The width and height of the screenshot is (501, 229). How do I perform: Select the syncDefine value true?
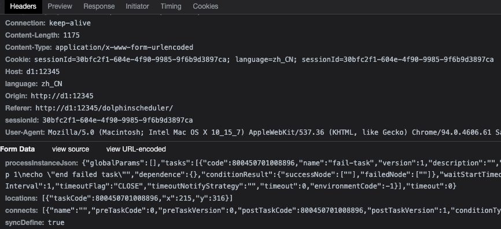[x=56, y=223]
